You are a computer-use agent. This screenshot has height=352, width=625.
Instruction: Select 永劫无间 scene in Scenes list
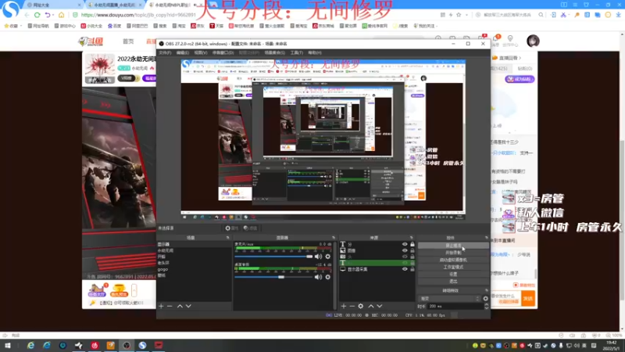(166, 250)
